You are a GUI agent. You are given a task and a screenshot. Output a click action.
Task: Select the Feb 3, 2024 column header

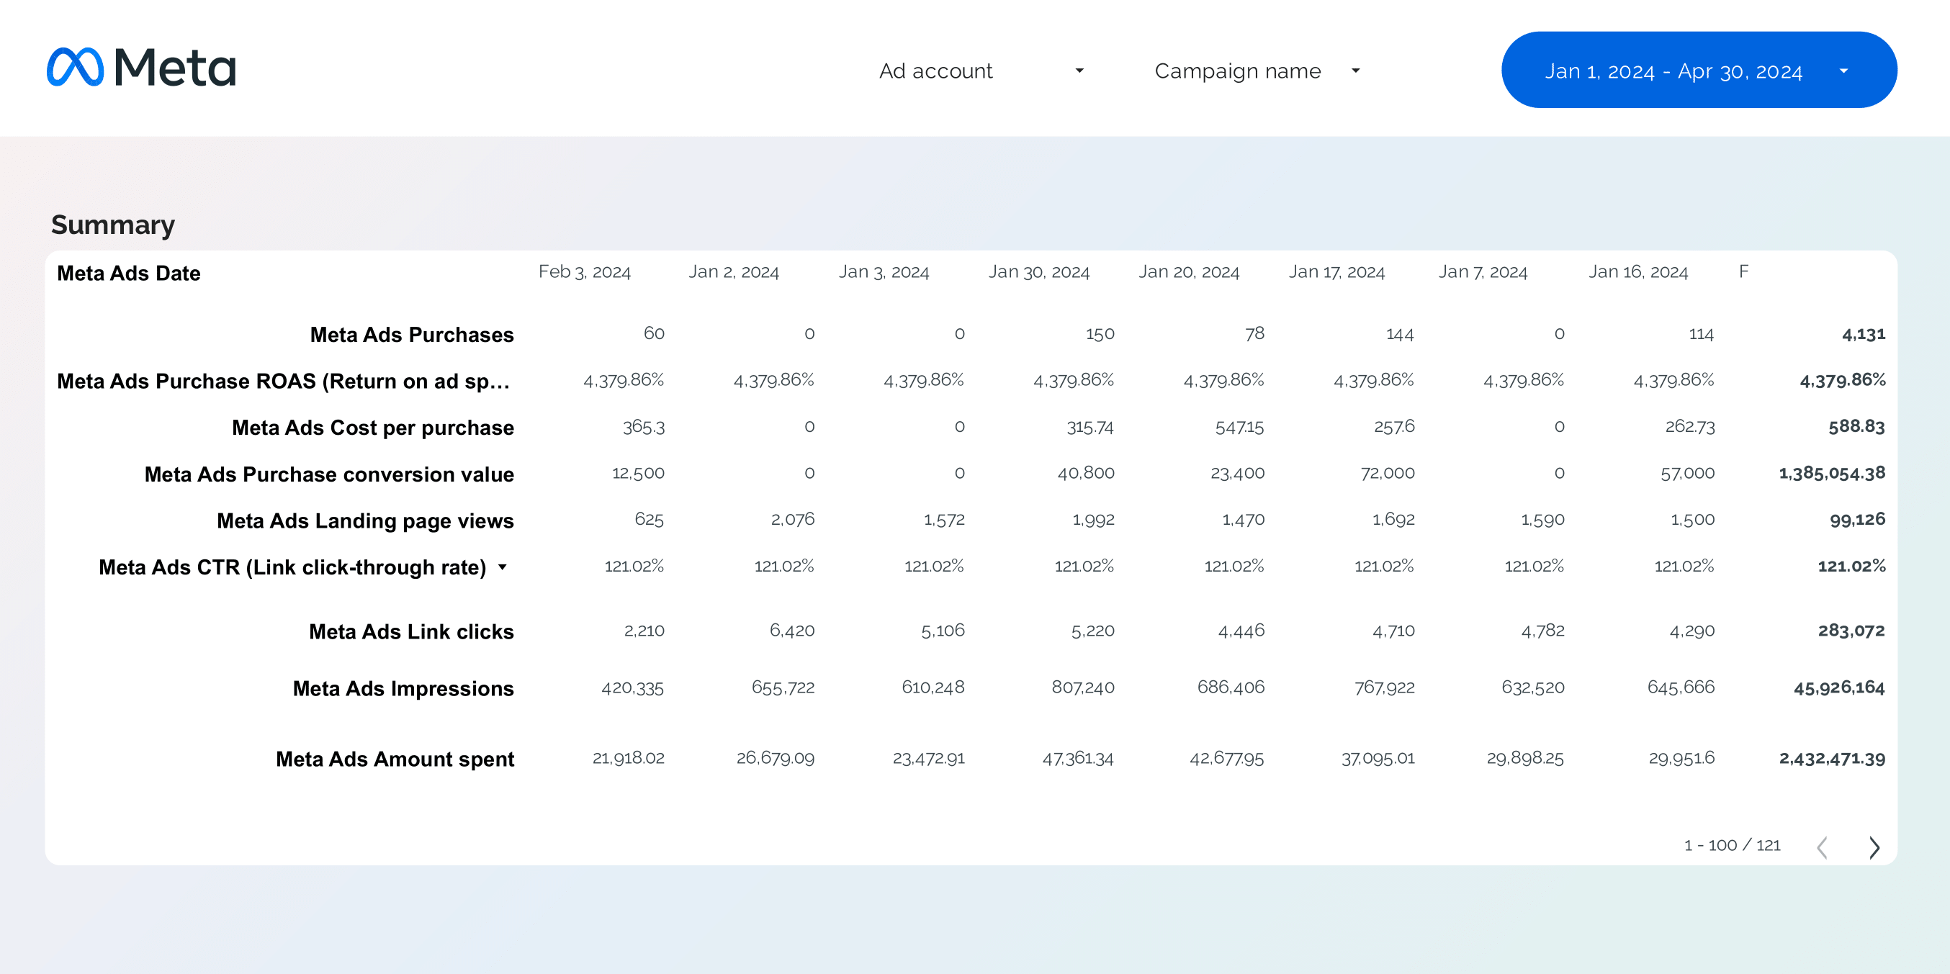pos(585,271)
